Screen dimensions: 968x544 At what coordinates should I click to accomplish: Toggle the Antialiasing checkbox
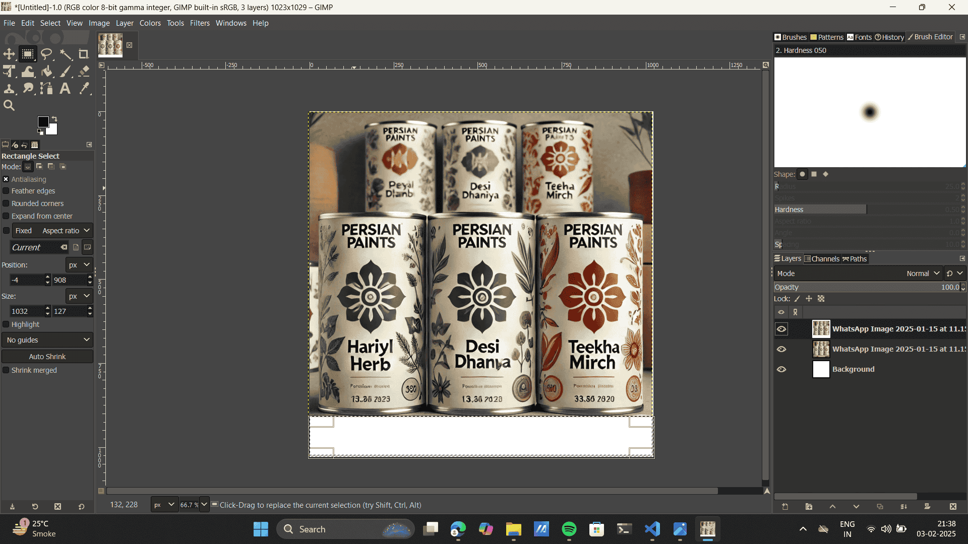click(6, 179)
